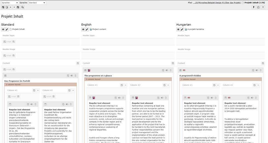Click Inhalt button in Standard Column #2
This screenshot has height=143, width=268.
click(x=47, y=97)
